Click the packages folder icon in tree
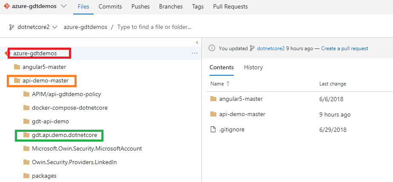This screenshot has width=393, height=182. 26,176
